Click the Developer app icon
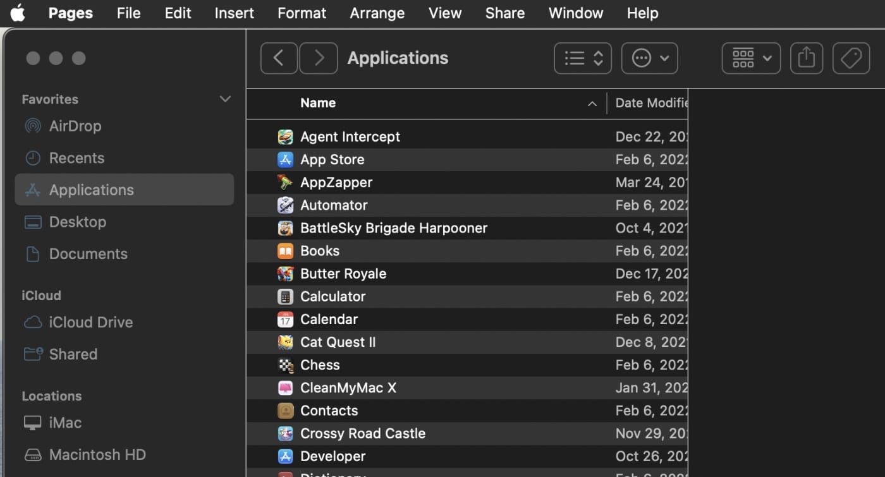The height and width of the screenshot is (477, 885). 285,456
